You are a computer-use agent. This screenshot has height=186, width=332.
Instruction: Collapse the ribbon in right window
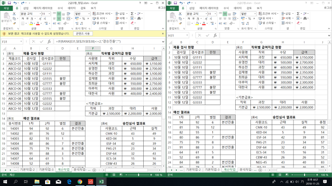tap(329, 28)
